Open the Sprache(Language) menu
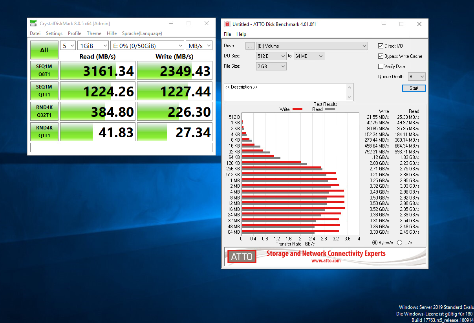The image size is (474, 323). tap(142, 33)
